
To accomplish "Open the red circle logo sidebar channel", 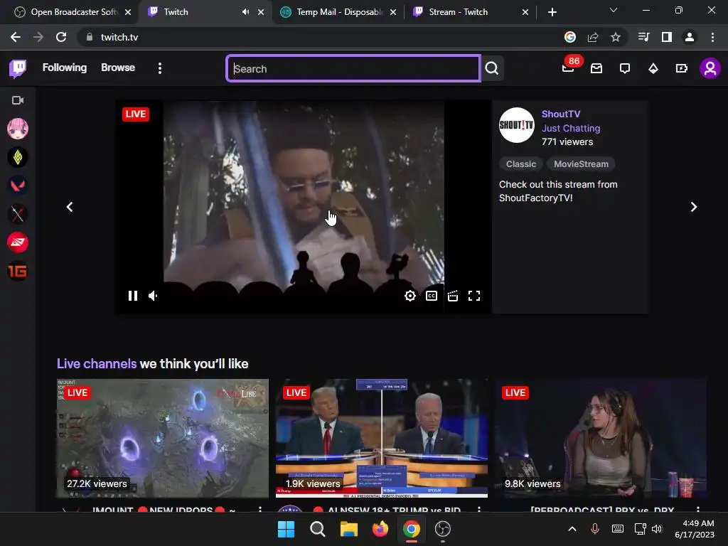I will (18, 242).
